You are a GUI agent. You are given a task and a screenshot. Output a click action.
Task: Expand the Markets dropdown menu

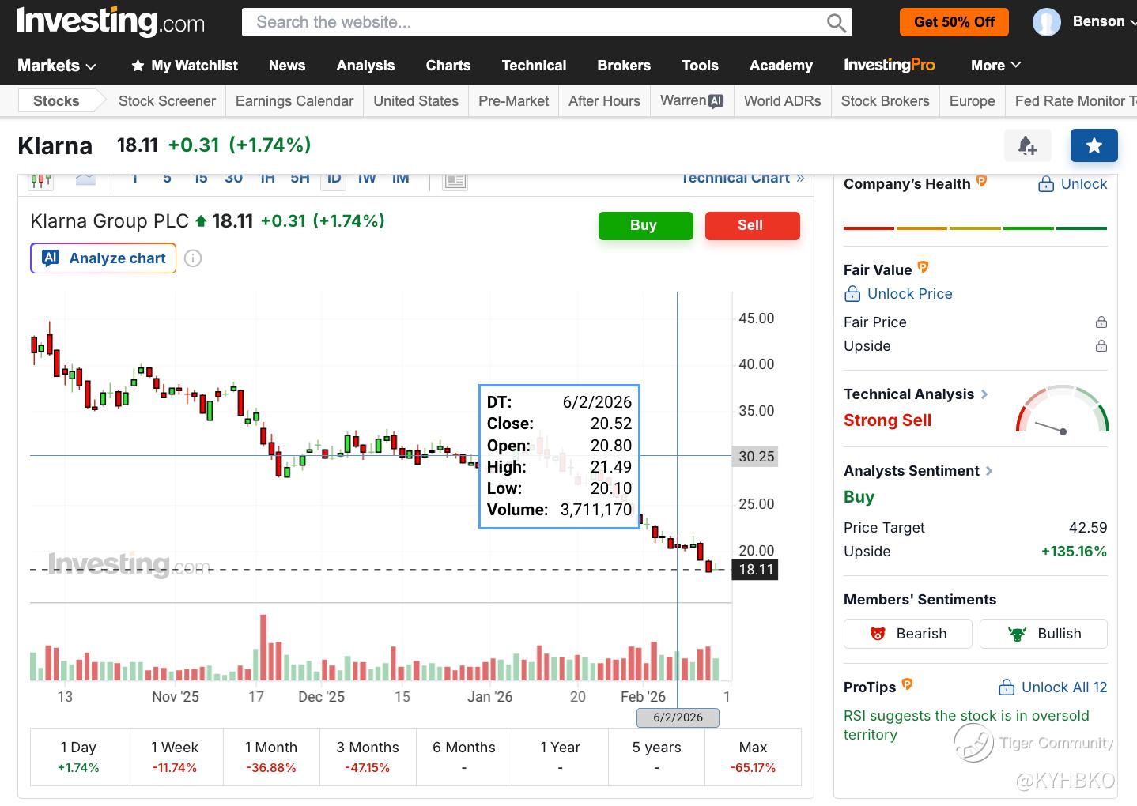coord(57,66)
